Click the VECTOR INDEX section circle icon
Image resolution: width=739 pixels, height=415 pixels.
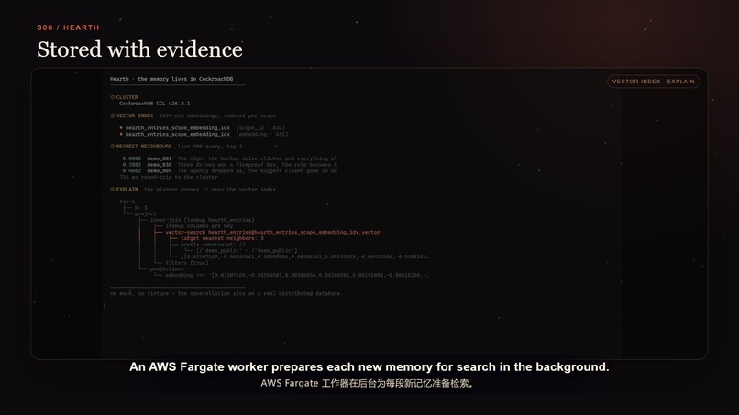pyautogui.click(x=113, y=115)
